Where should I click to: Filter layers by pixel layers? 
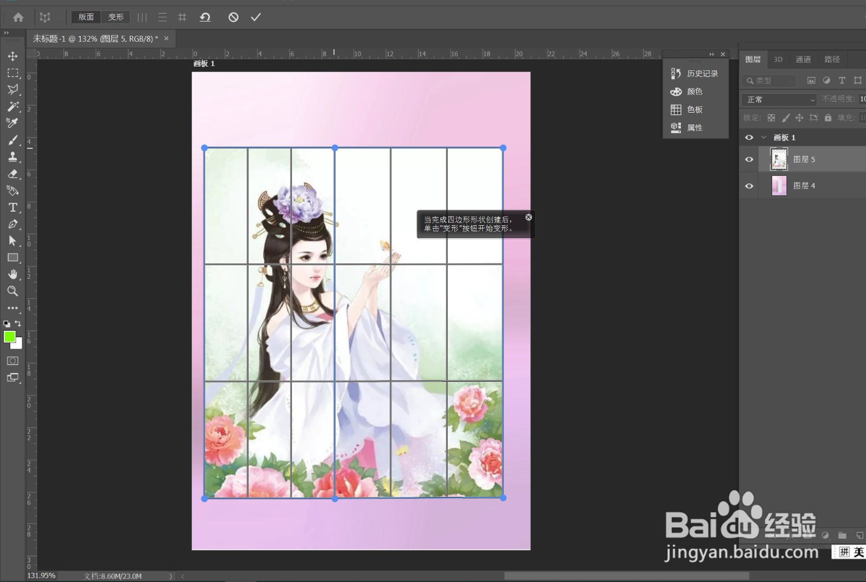(811, 81)
